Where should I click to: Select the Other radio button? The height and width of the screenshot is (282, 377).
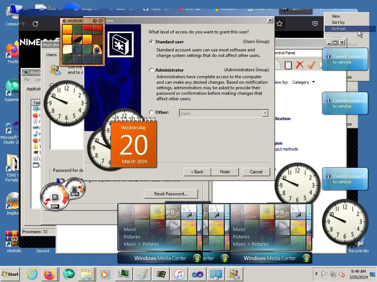[151, 112]
